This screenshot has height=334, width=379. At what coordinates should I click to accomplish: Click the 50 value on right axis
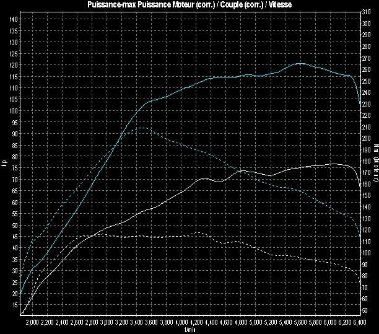367,310
